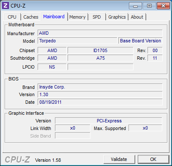Show the About tab
This screenshot has height=166, width=172.
click(x=137, y=17)
